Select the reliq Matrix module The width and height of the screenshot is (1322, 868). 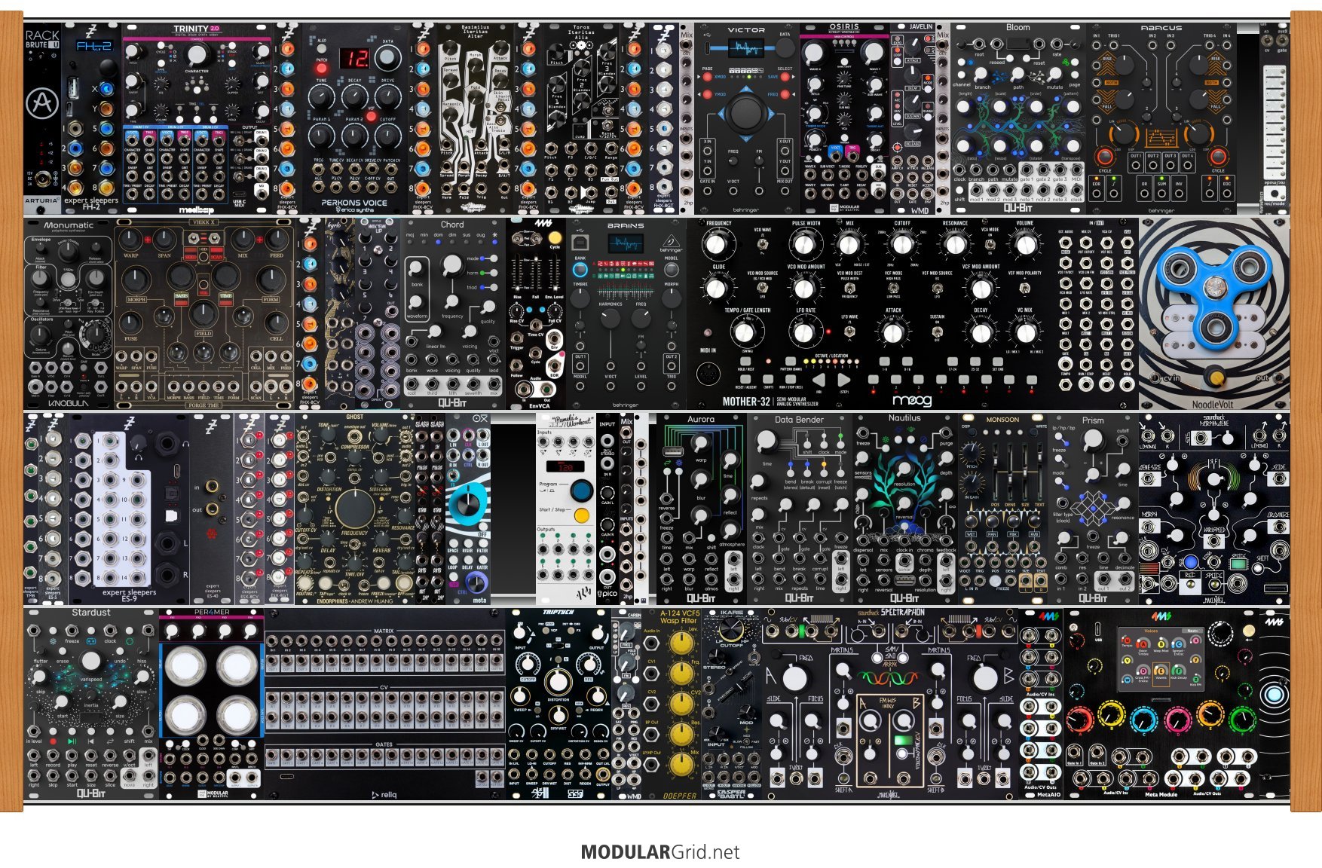tap(384, 704)
